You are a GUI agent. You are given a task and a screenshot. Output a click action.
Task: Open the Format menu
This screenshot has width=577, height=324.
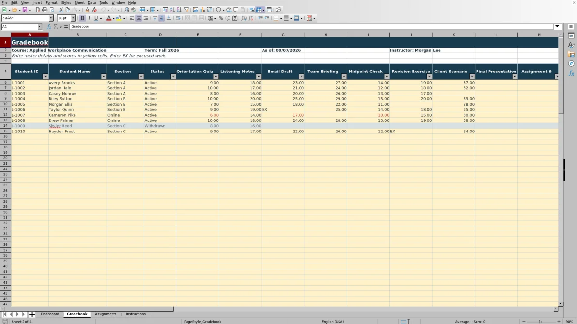[x=51, y=3]
